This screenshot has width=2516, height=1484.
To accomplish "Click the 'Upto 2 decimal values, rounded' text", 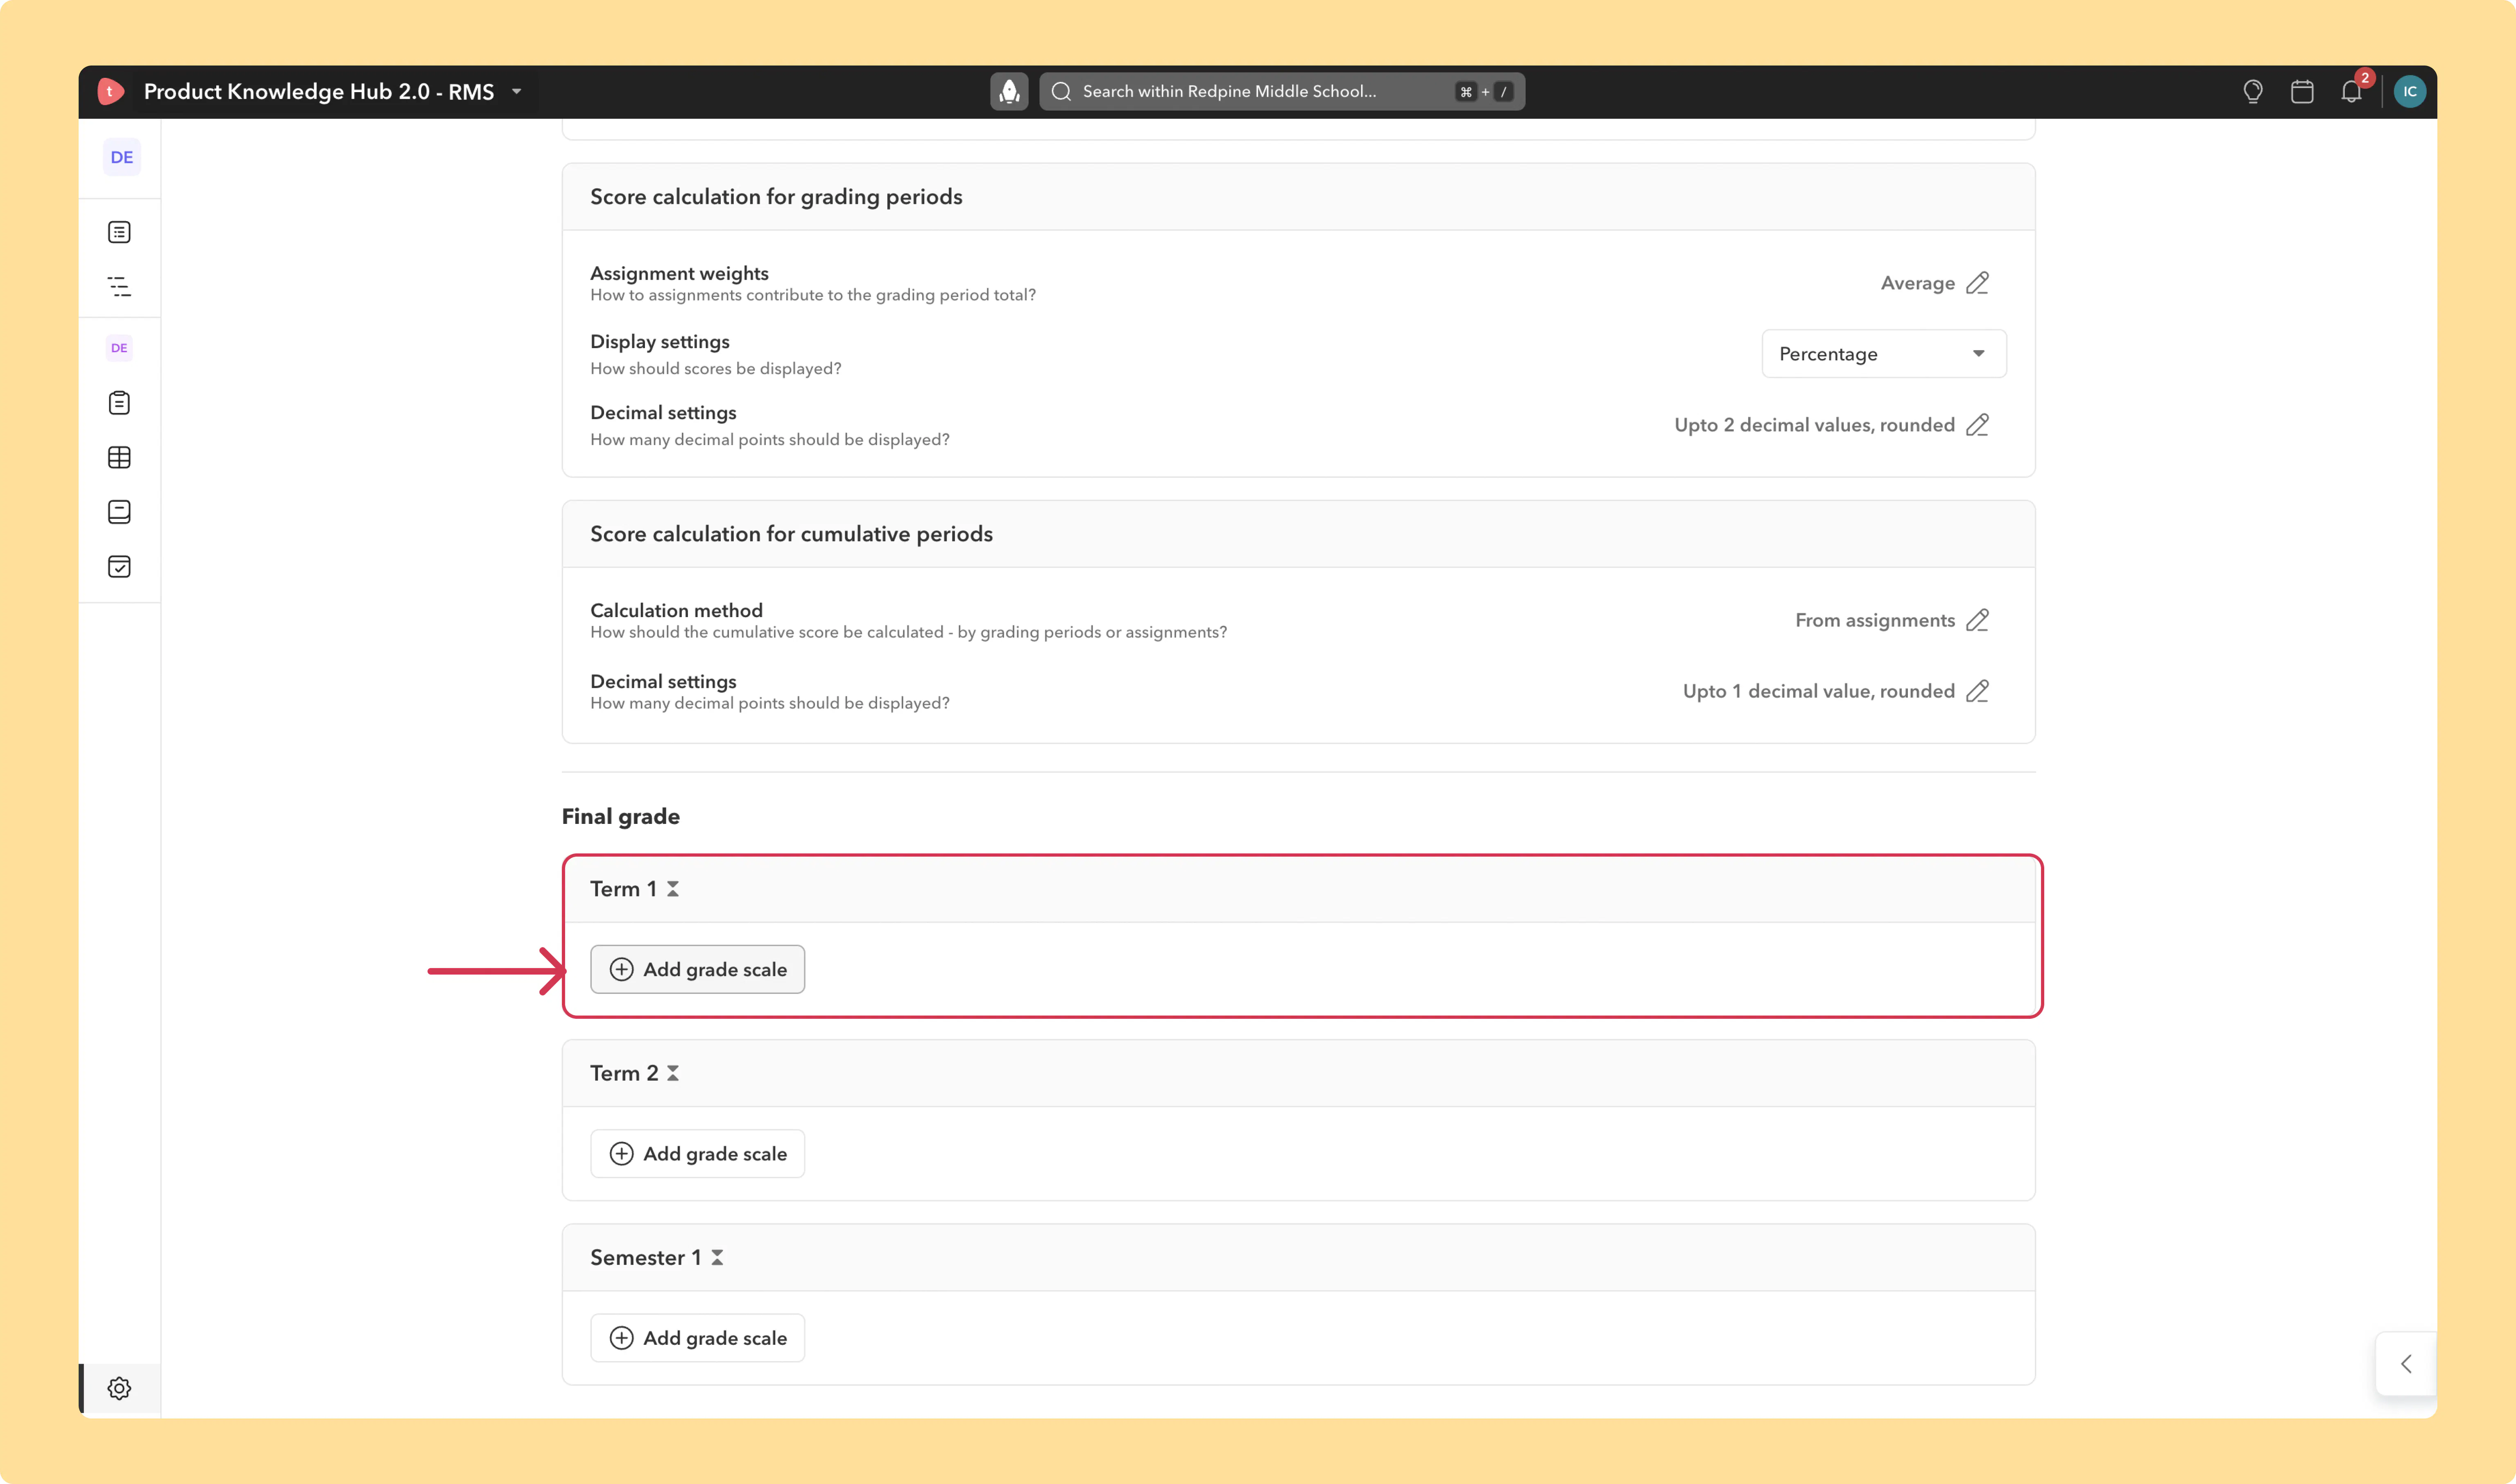I will [1815, 425].
